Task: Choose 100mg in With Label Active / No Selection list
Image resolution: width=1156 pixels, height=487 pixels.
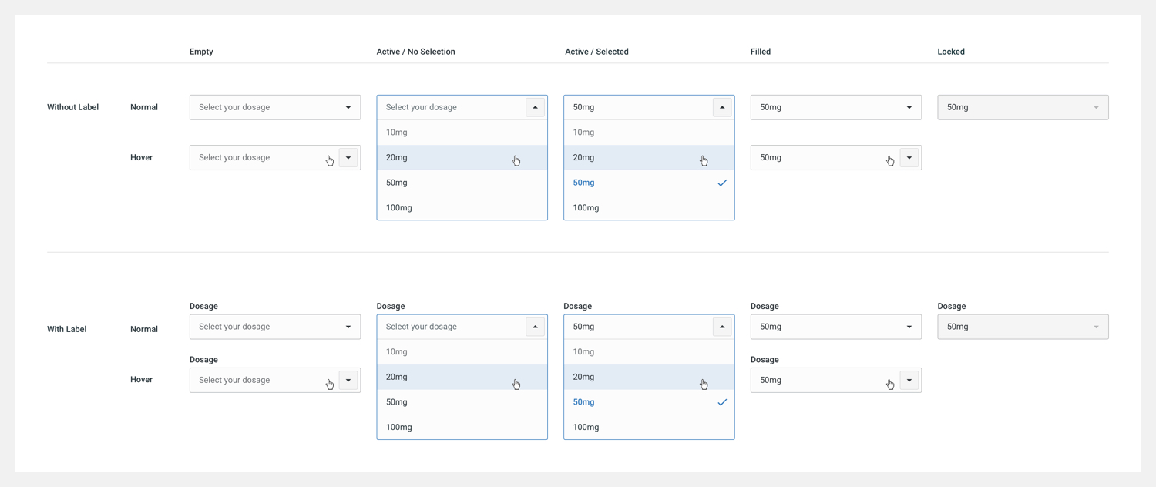Action: click(462, 427)
